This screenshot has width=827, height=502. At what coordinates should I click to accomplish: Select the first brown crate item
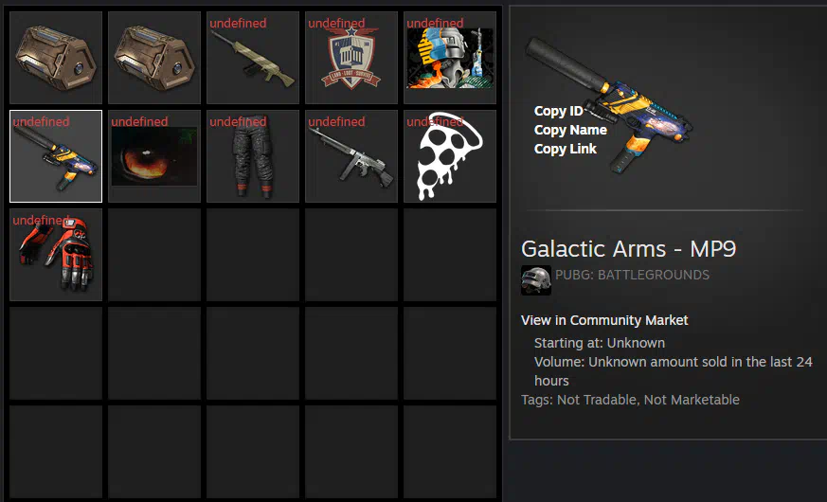pos(56,58)
